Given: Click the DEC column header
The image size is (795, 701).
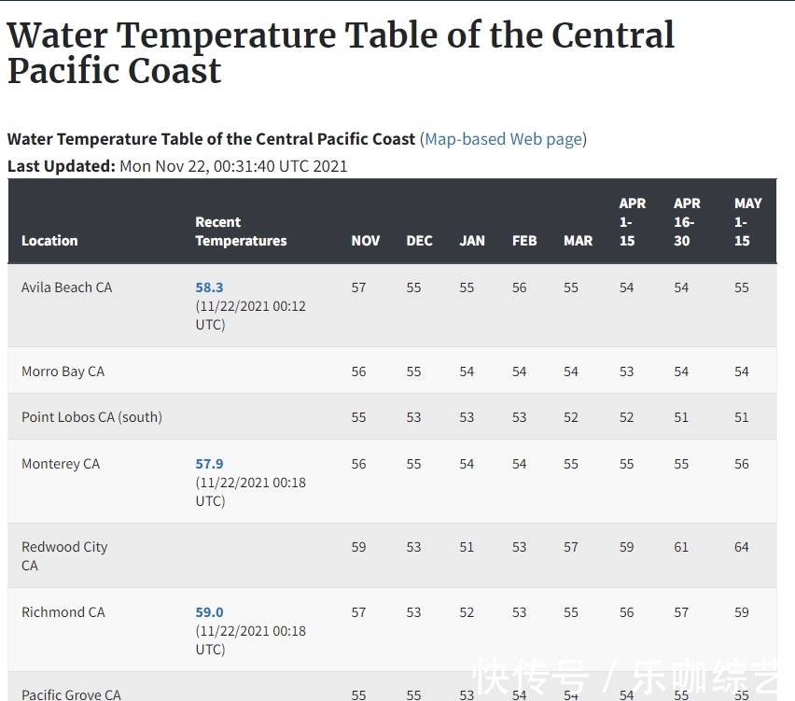Looking at the screenshot, I should [x=420, y=241].
